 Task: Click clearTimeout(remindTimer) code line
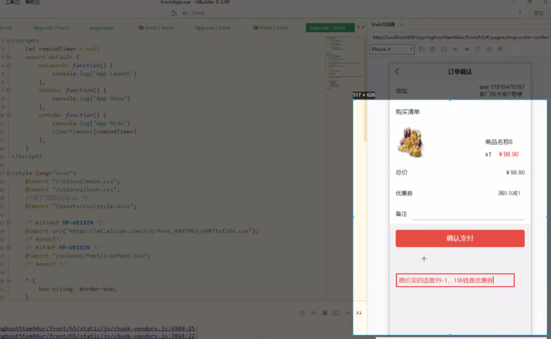95,132
